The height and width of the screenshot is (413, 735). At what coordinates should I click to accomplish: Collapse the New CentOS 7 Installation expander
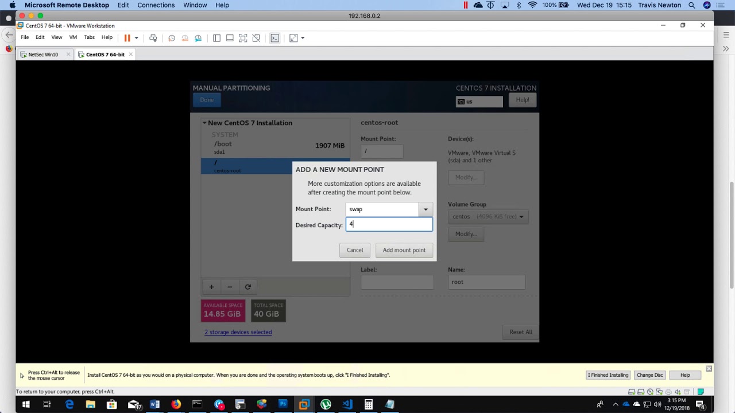coord(204,123)
